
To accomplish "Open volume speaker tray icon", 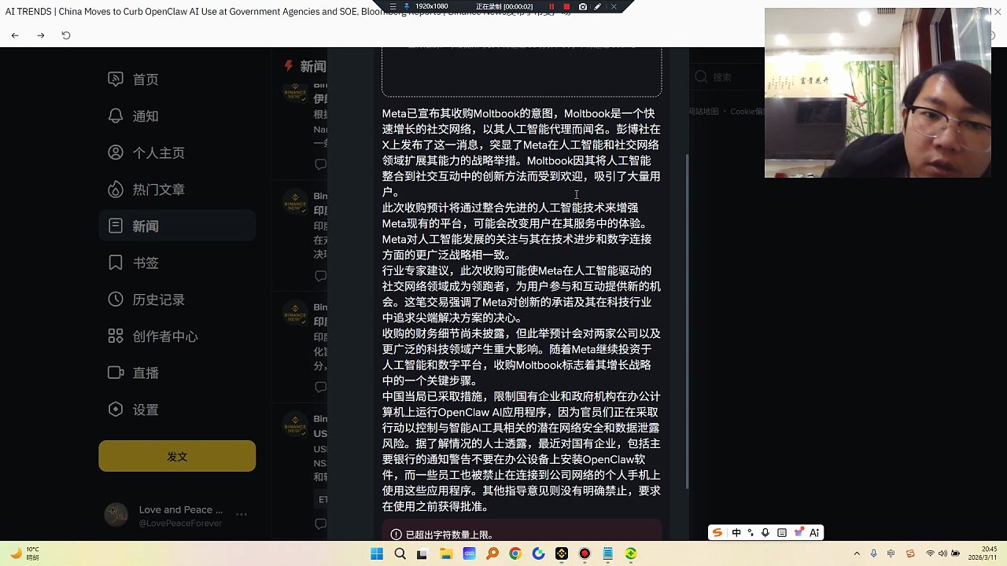I will pyautogui.click(x=943, y=553).
